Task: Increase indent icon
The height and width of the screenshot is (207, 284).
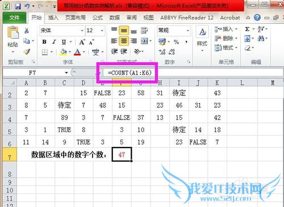Action: pyautogui.click(x=124, y=52)
